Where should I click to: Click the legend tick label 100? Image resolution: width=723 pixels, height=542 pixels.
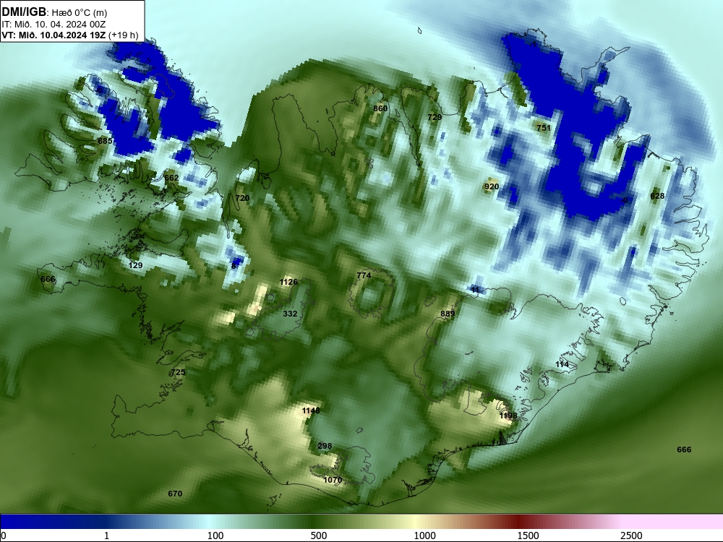tap(215, 535)
